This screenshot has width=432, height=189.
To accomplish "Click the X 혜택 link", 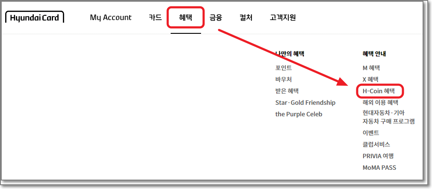I will [x=370, y=80].
